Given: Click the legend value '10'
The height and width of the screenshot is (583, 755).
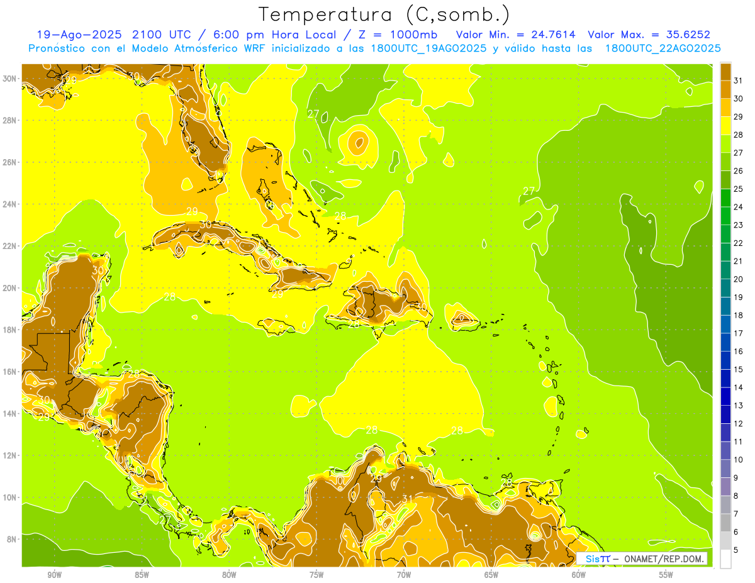Looking at the screenshot, I should (739, 460).
